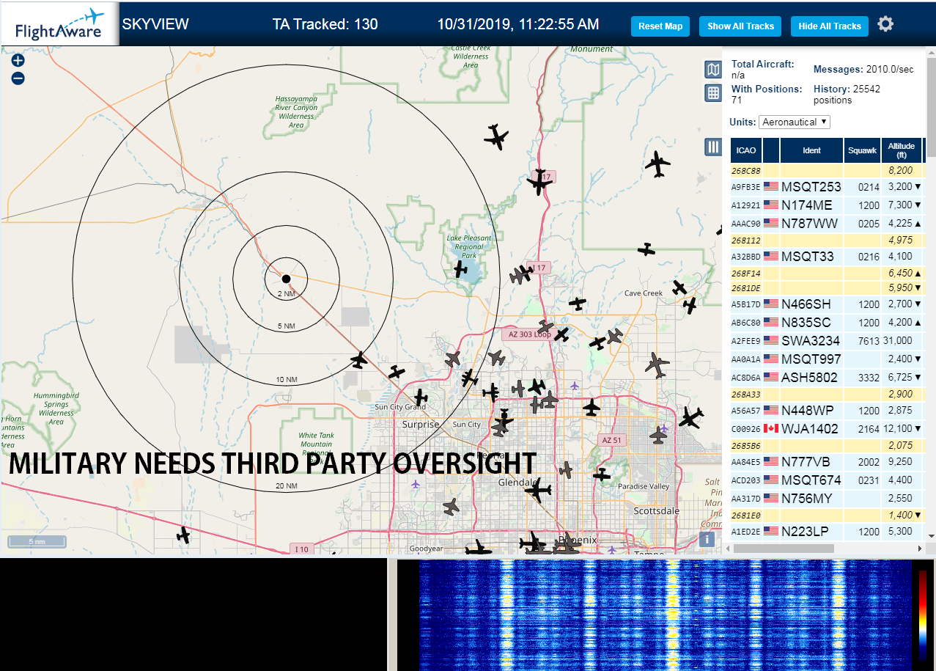Click the Canadian flag for WJA1402
Viewport: 936px width, 671px height.
coord(771,428)
